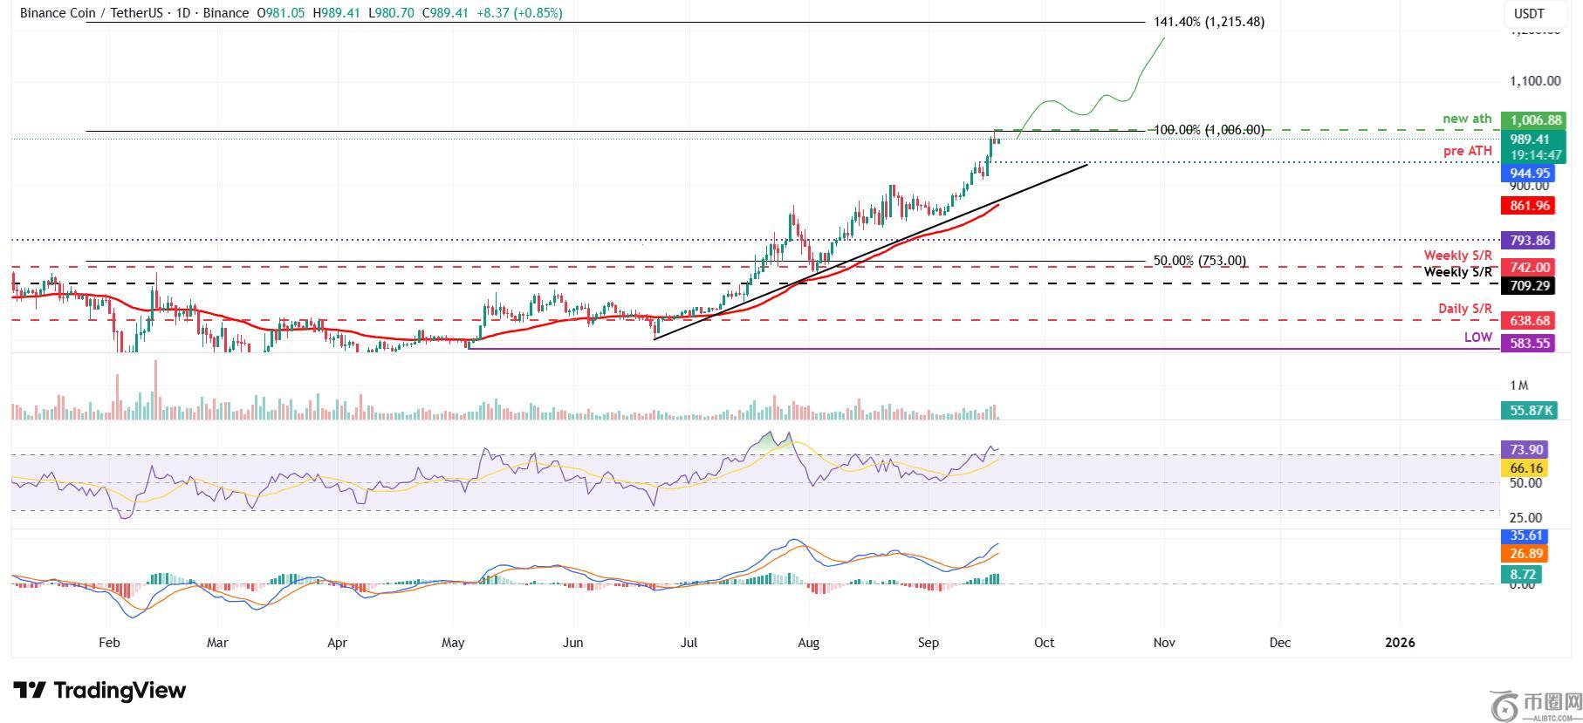Click the black 709.29 Weekly S/R tag

(1525, 285)
